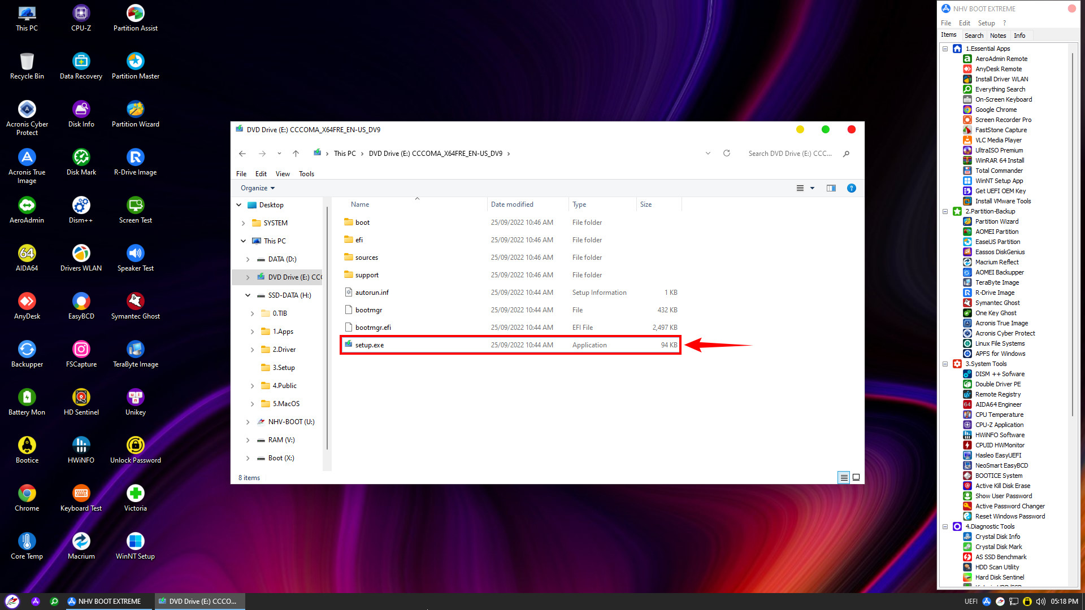Toggle the preview pane icon
The width and height of the screenshot is (1085, 610).
tap(831, 188)
